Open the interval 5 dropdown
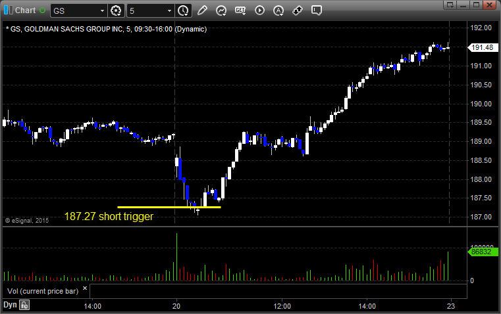501x314 pixels. (x=169, y=11)
